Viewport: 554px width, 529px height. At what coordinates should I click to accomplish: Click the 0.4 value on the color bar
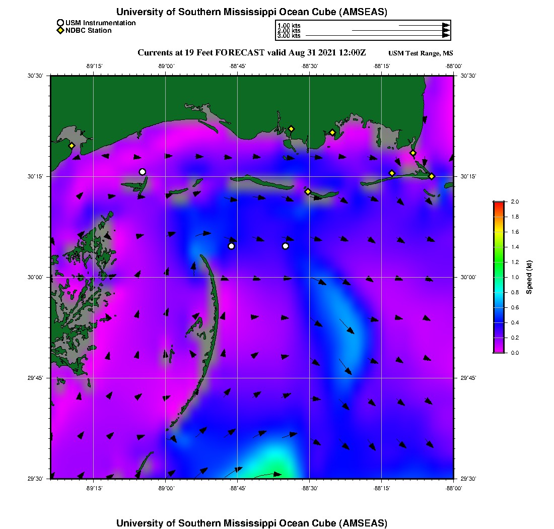pos(515,322)
